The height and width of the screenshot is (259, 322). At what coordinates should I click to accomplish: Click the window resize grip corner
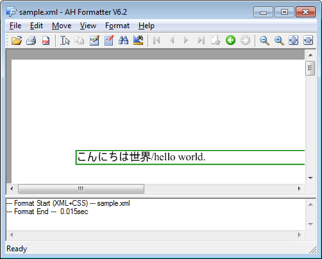pos(313,250)
